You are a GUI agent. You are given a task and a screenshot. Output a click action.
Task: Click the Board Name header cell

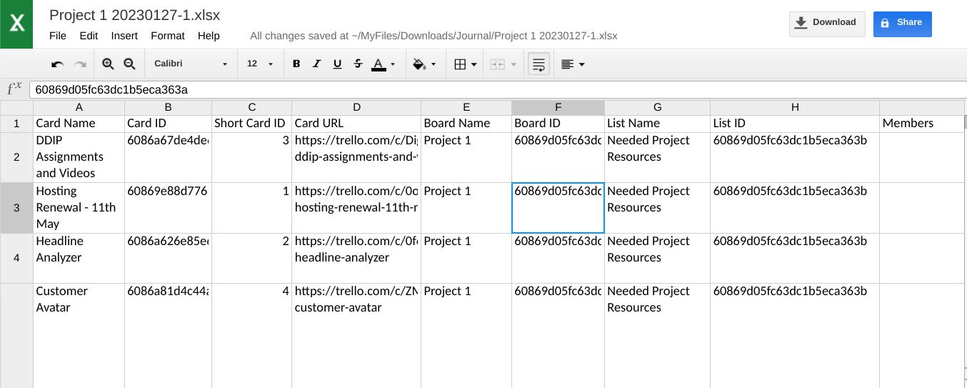coord(466,123)
